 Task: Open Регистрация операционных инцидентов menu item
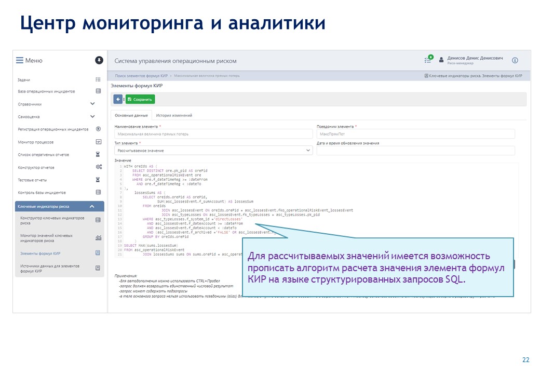point(53,129)
